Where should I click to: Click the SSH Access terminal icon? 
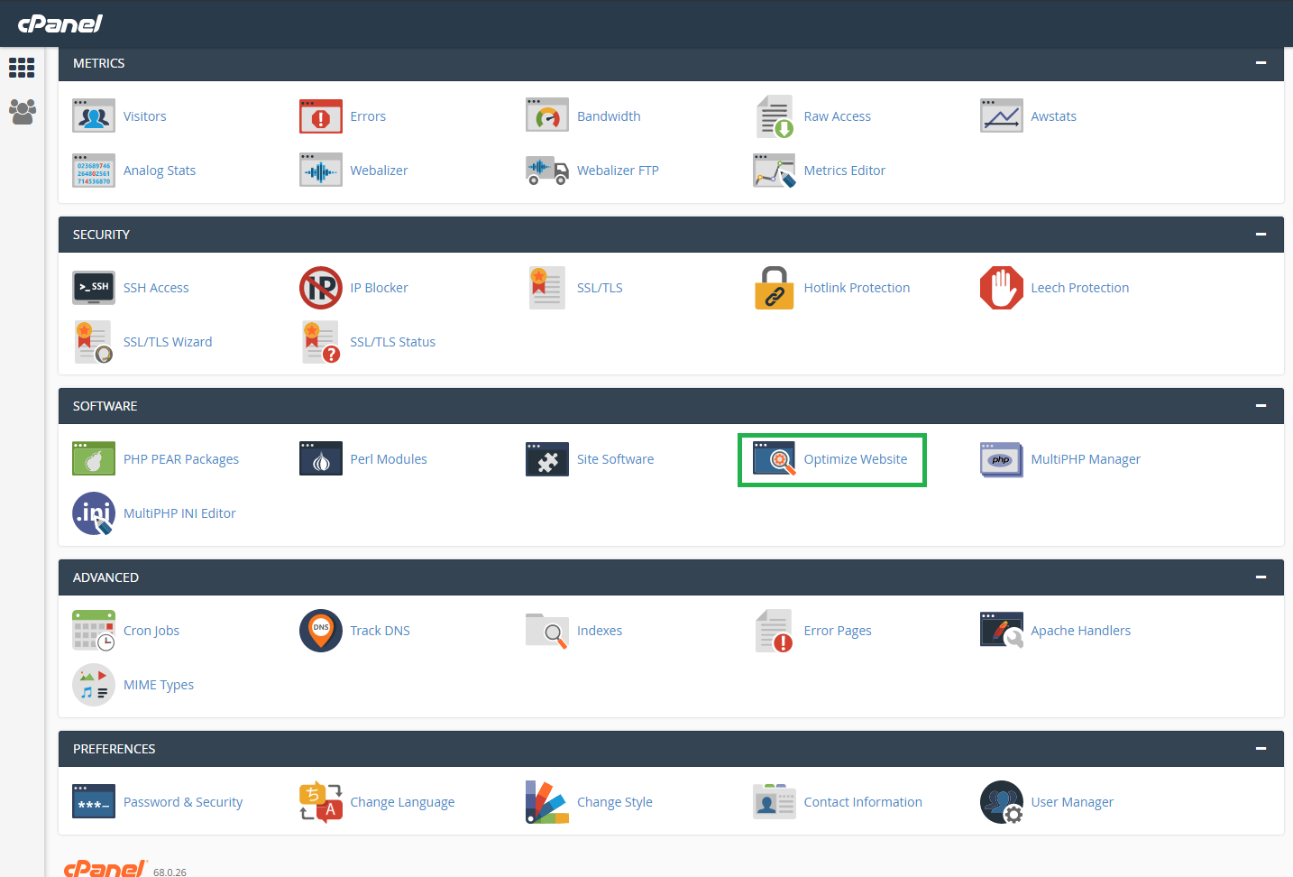coord(94,288)
